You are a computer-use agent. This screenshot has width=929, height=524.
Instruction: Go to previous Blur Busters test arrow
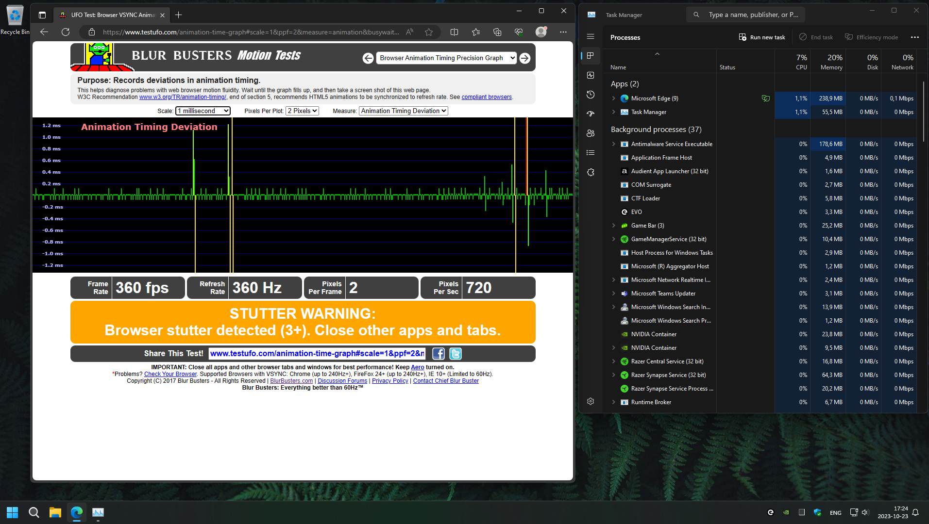368,58
